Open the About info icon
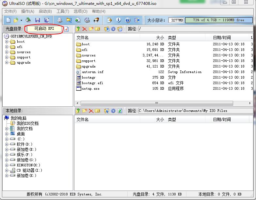 tap(119, 20)
